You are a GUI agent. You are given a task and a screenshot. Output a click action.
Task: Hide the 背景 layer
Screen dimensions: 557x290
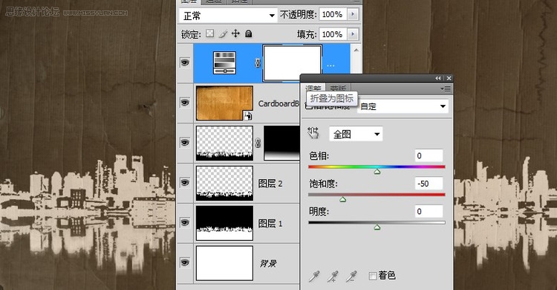185,262
